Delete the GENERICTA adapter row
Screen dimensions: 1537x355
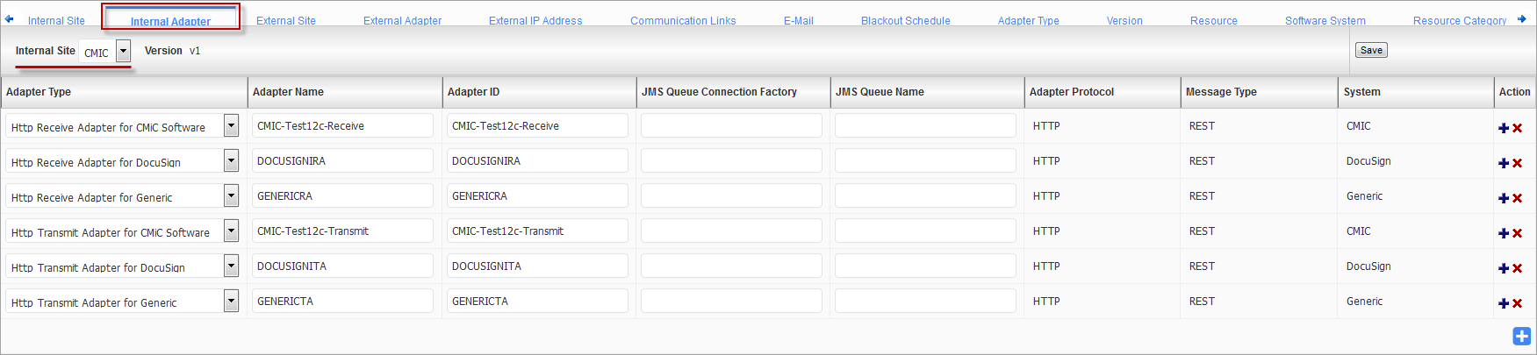[1517, 303]
